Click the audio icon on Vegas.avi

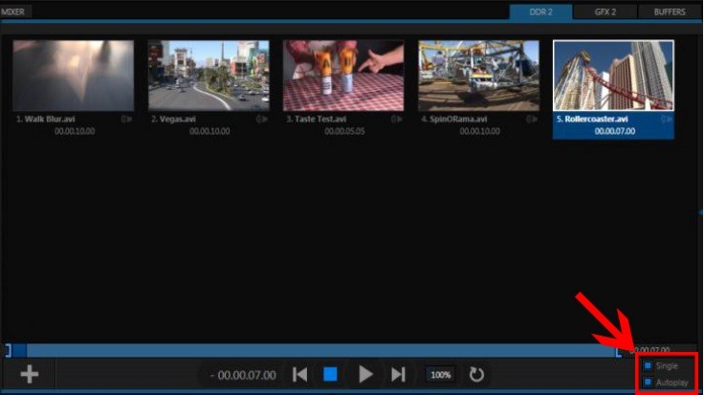[x=262, y=120]
